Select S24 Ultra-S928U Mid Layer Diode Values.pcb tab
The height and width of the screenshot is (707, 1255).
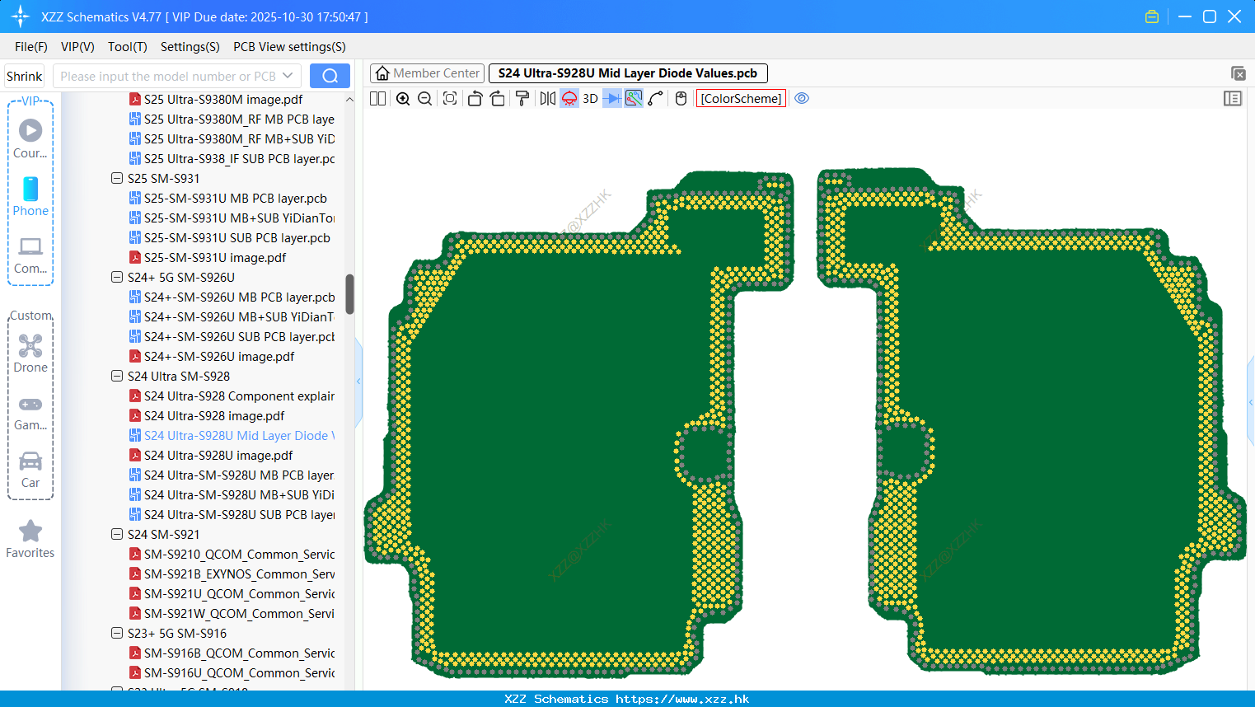point(628,73)
